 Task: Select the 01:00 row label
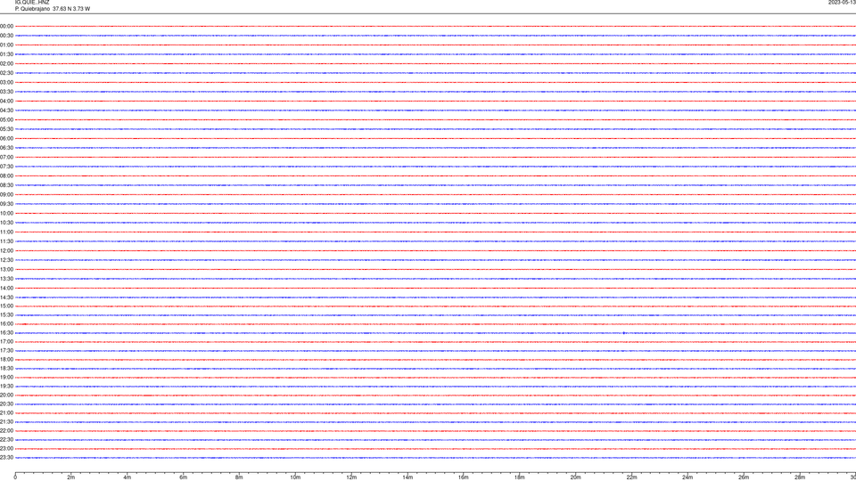(x=6, y=45)
